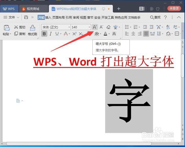Click the numbered list icon
The width and height of the screenshot is (185, 147).
[136, 27]
